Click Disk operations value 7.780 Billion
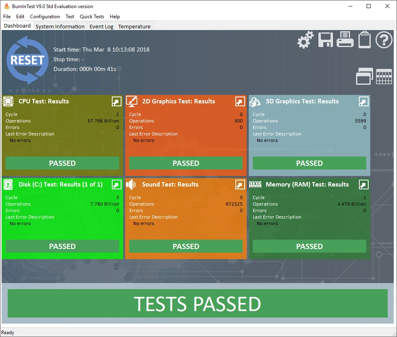 [105, 204]
